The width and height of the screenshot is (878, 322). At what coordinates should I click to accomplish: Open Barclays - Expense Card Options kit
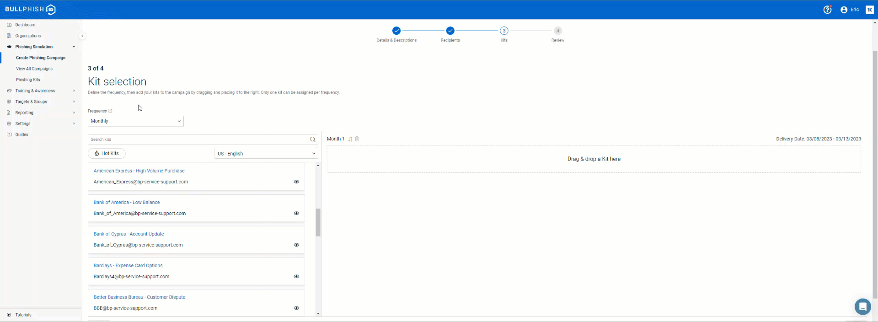pyautogui.click(x=128, y=265)
